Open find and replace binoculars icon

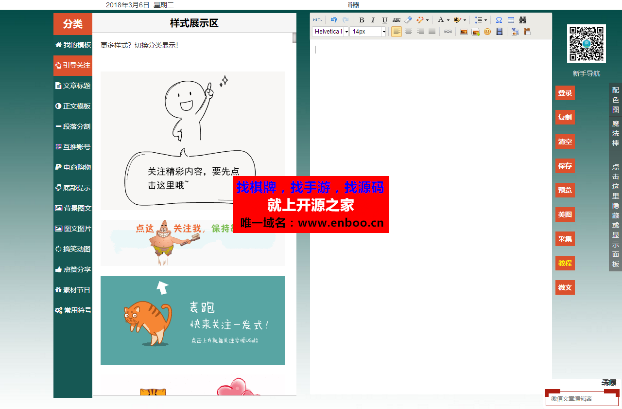[523, 20]
